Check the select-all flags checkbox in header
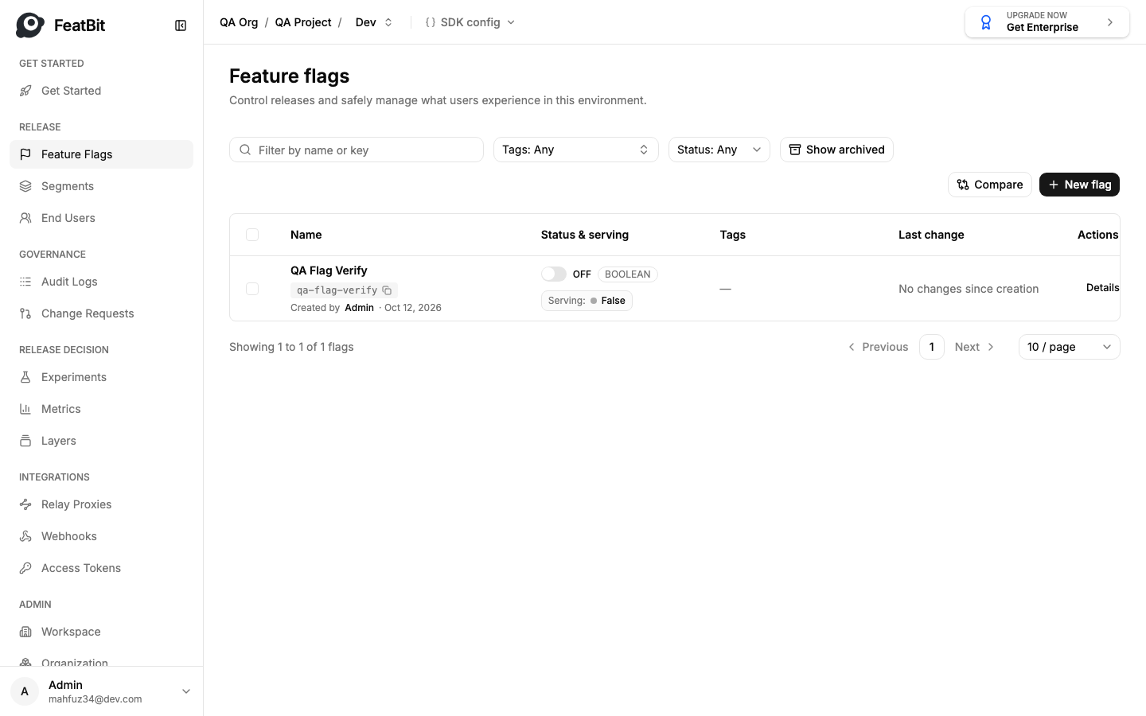 pos(252,235)
